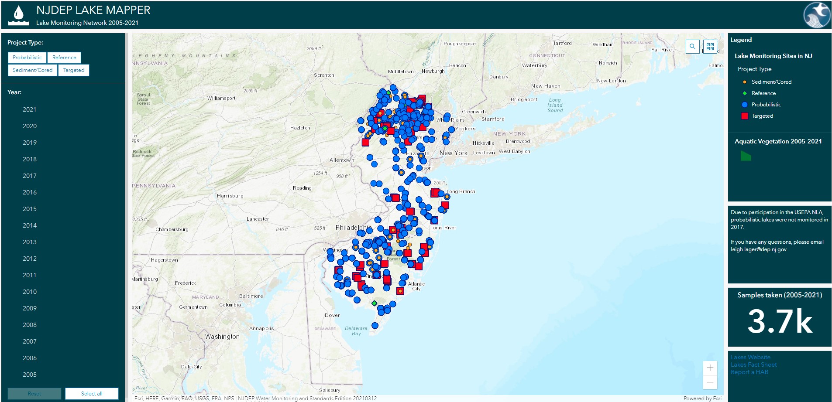Choose year 2013 filter
This screenshot has height=402, width=832.
(x=30, y=242)
